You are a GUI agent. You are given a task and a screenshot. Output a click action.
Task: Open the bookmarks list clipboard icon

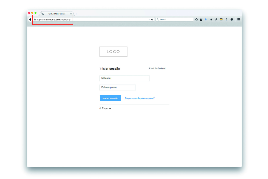click(x=201, y=20)
